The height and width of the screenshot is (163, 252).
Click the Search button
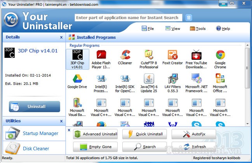(144, 147)
